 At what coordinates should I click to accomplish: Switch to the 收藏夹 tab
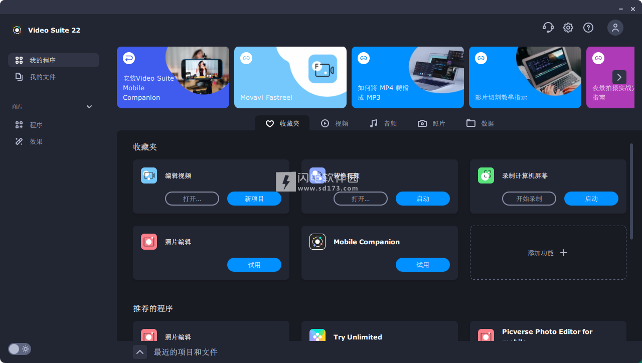point(282,123)
